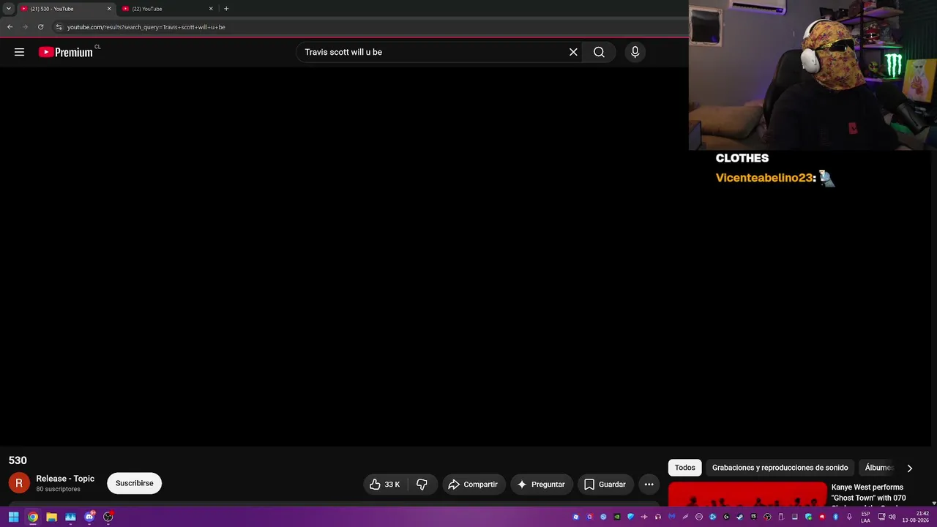Filter suggestions by Álbumes chip
Screen dimensions: 937x527
(878, 468)
